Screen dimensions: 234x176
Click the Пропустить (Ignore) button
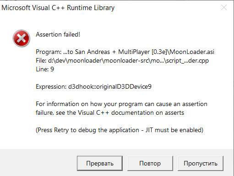point(201,163)
